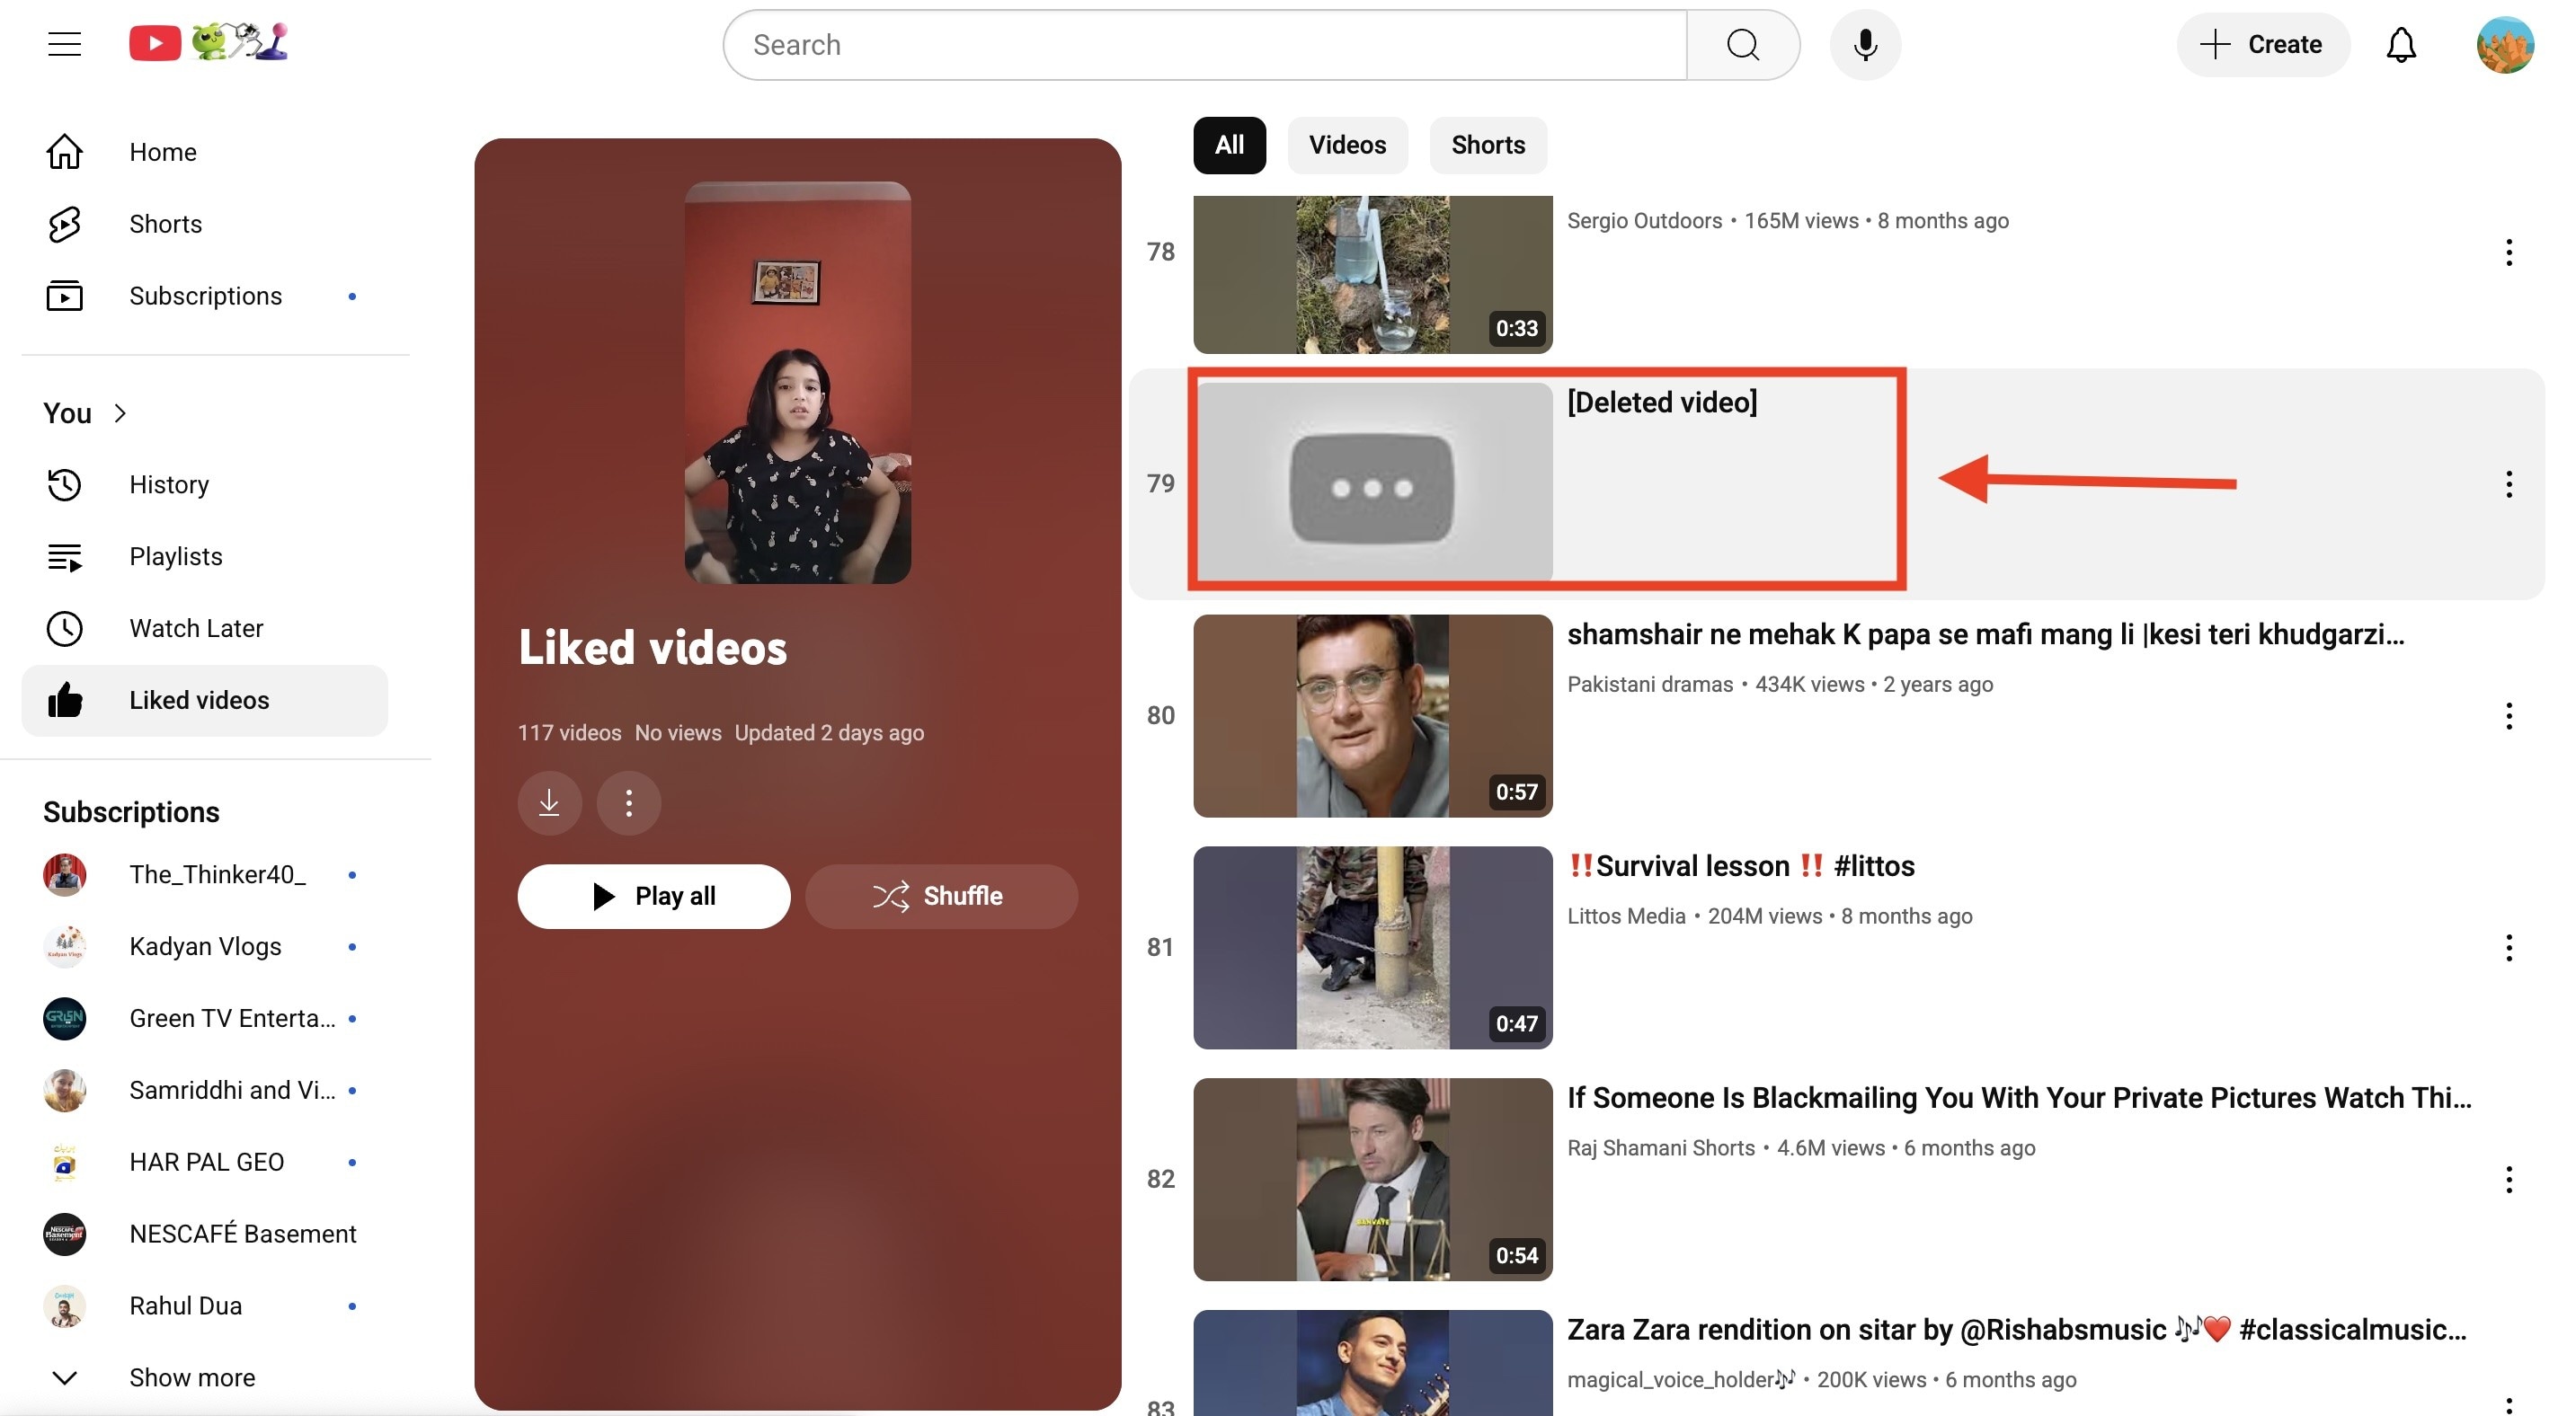
Task: Expand the You section chevron
Action: (120, 412)
